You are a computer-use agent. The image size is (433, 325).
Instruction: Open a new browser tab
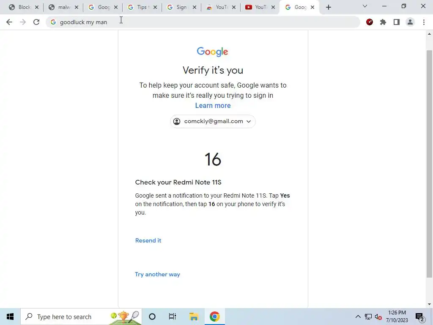coord(328,8)
